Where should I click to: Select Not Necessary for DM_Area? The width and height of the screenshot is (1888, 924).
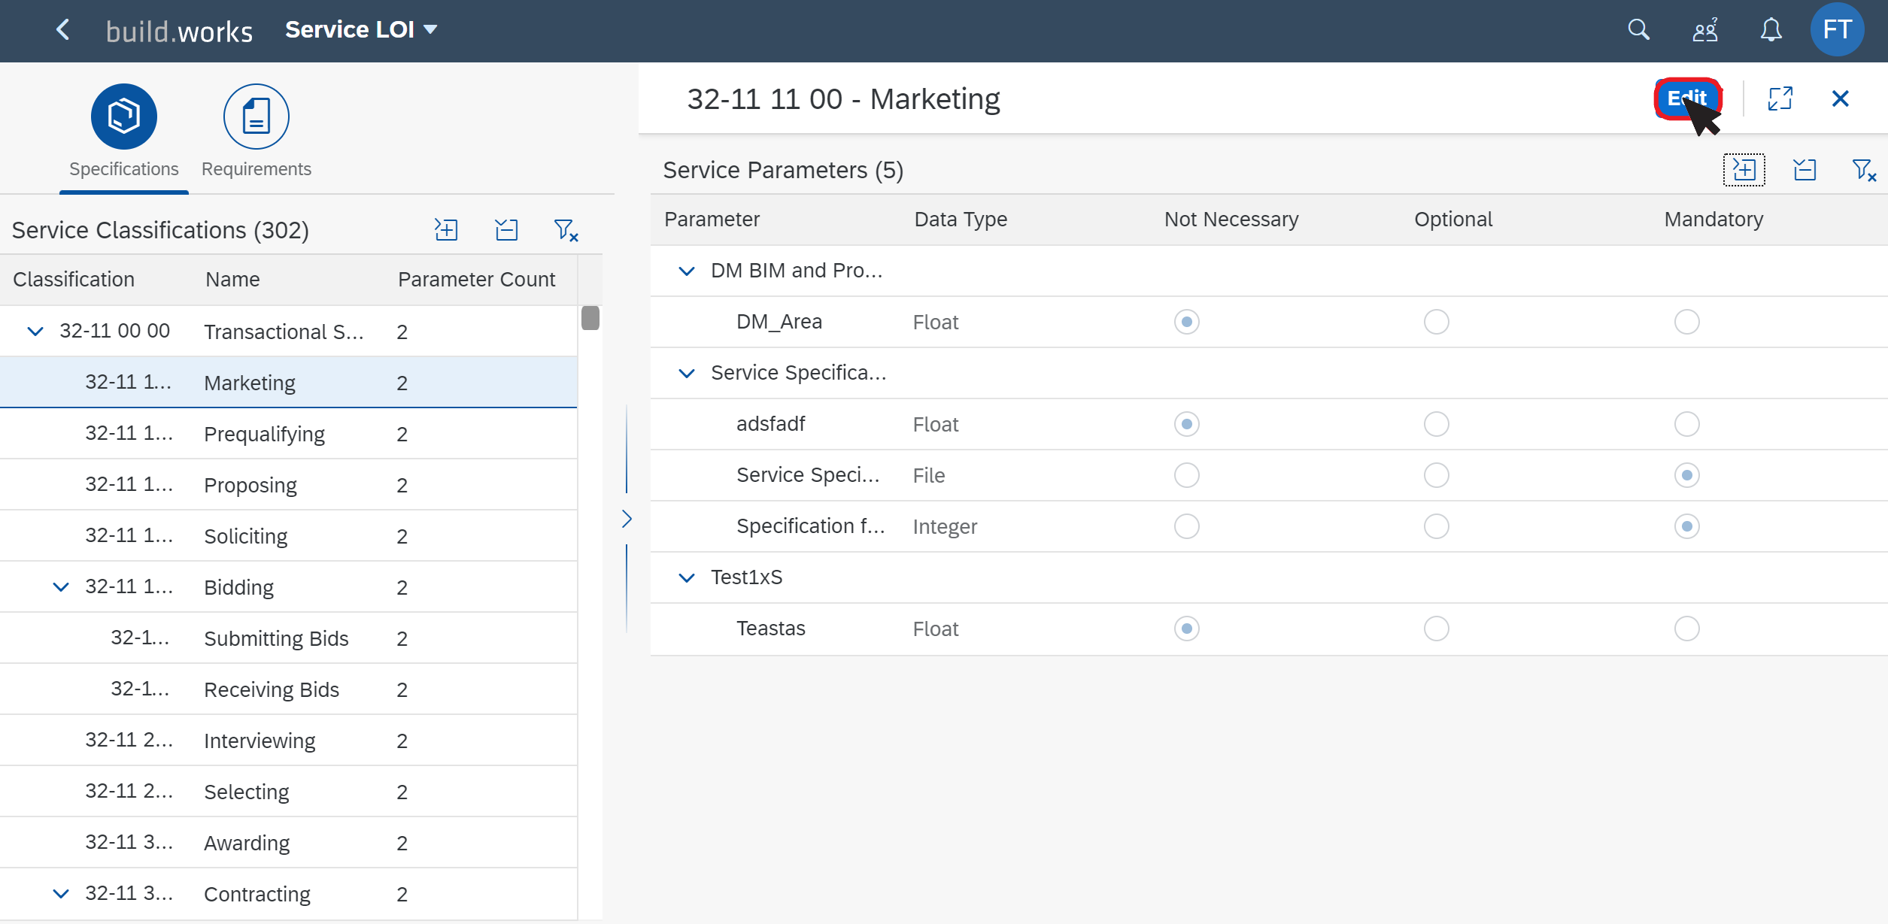click(1186, 322)
